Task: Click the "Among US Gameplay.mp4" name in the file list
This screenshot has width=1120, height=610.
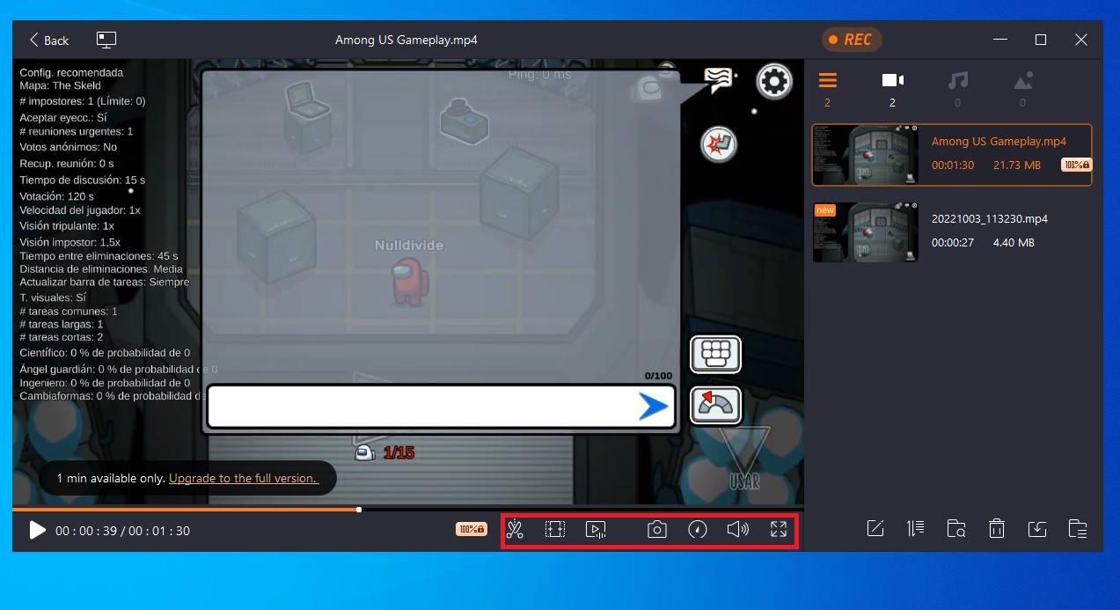Action: pyautogui.click(x=999, y=142)
